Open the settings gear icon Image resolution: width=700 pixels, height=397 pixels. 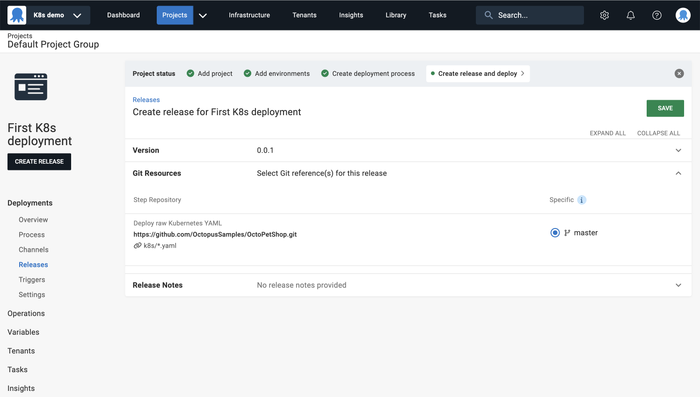click(605, 15)
